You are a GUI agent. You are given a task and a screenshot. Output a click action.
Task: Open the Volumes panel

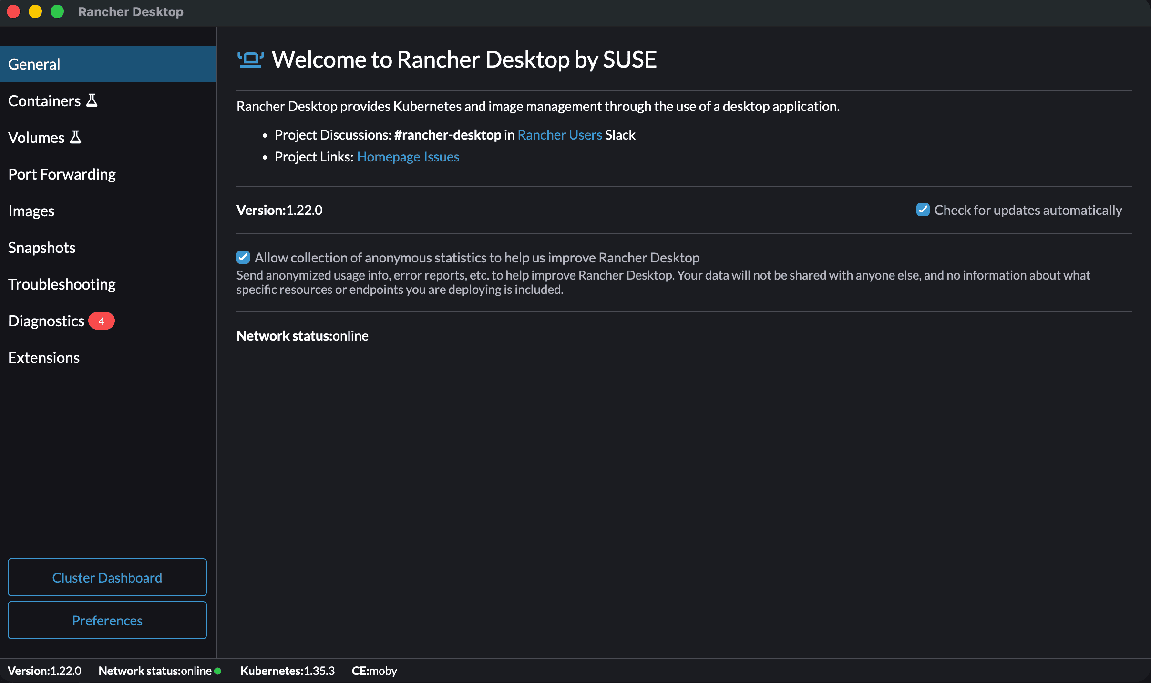[x=36, y=137]
